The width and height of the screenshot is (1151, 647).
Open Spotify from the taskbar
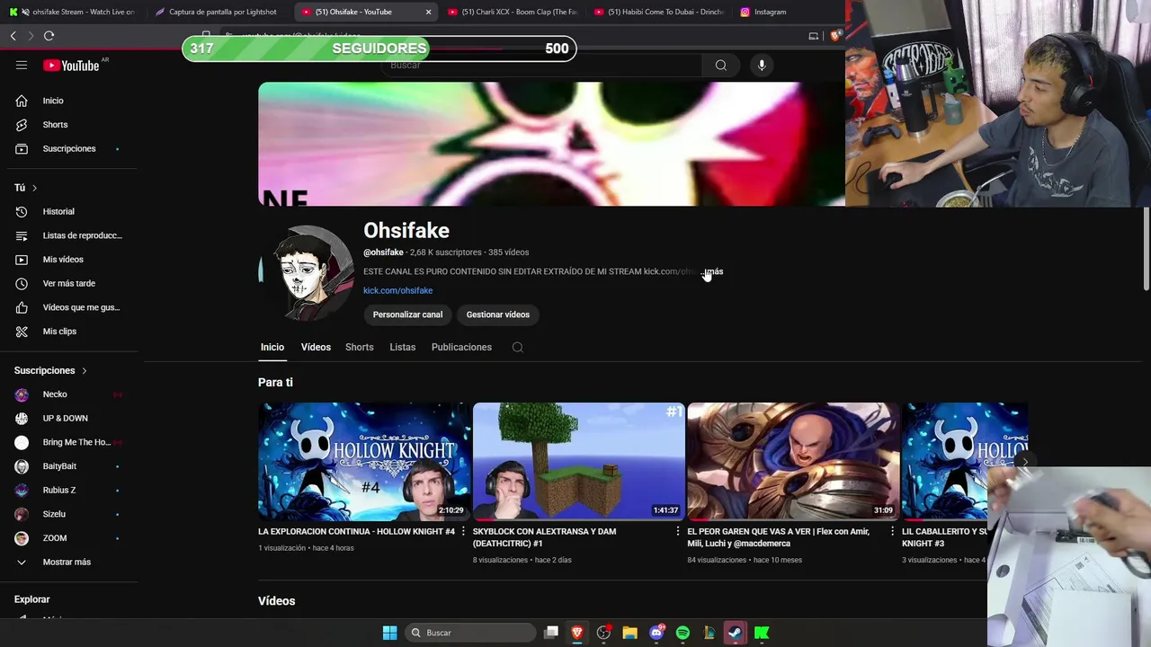point(683,633)
